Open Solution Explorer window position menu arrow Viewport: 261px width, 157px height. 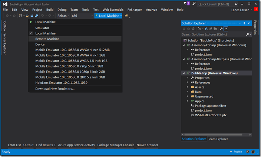tap(240, 23)
